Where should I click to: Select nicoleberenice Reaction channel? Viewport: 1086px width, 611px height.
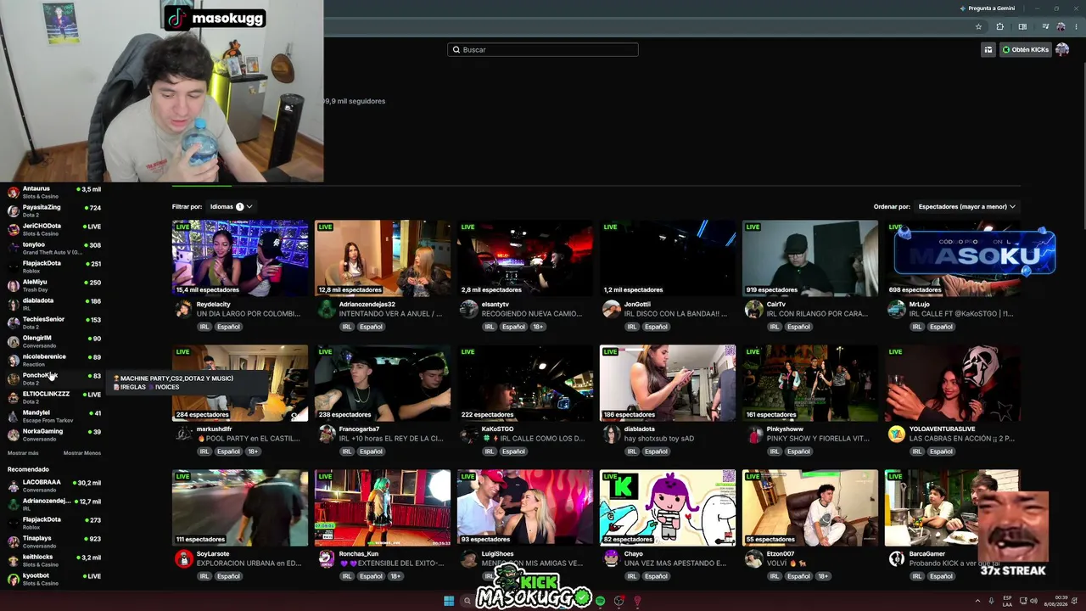(x=54, y=360)
